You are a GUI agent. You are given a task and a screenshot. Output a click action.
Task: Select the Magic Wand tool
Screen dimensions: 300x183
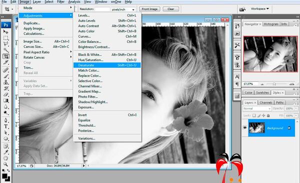click(5, 50)
